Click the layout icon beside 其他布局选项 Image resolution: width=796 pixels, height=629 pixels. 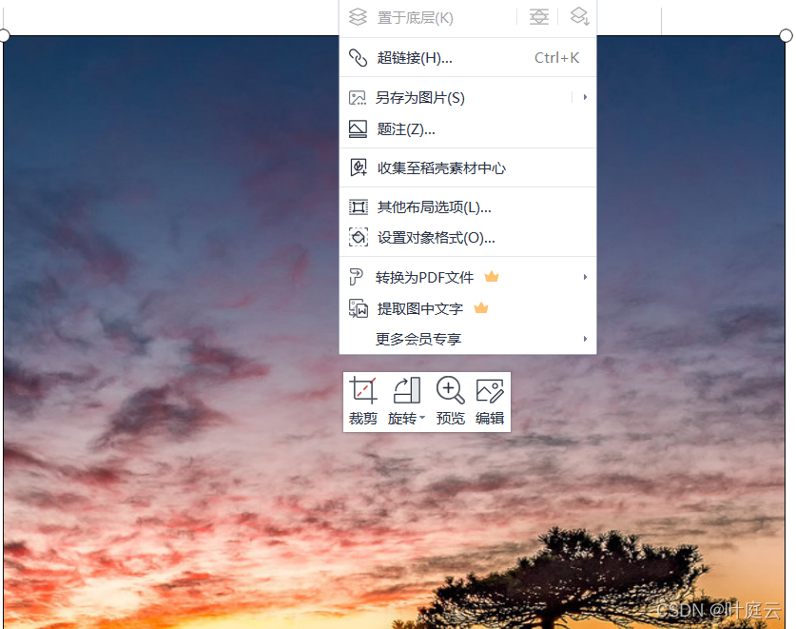click(358, 206)
